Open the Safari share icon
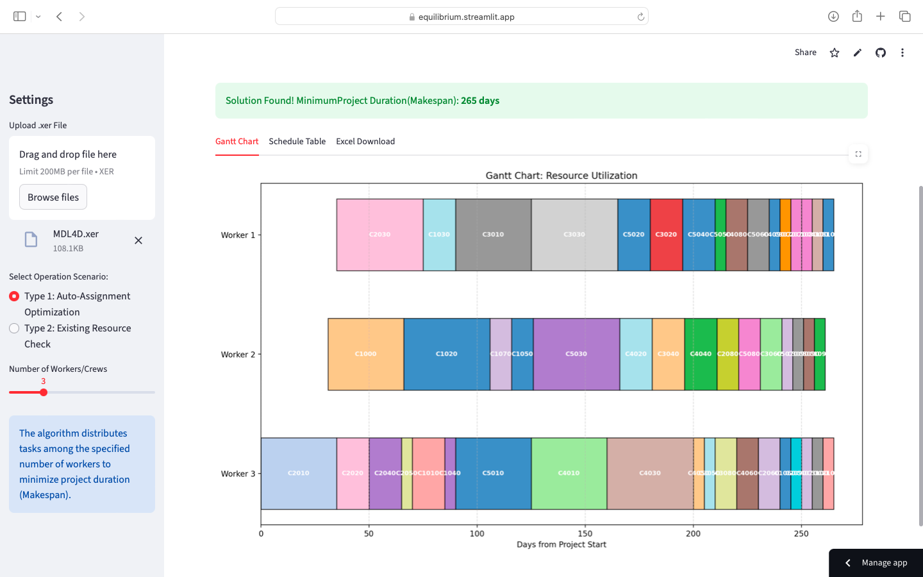The height and width of the screenshot is (577, 923). pos(857,17)
